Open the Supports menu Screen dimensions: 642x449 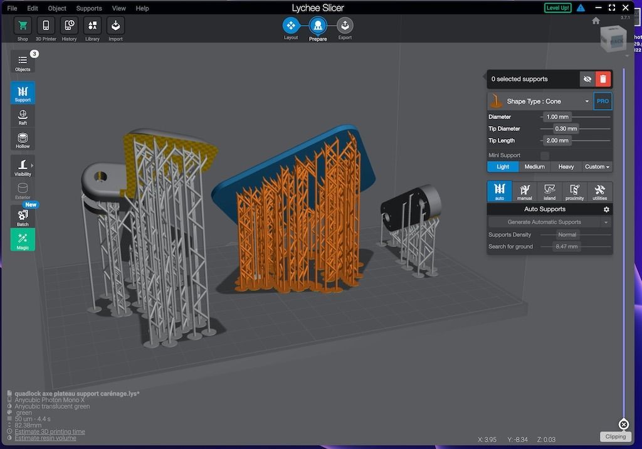89,8
